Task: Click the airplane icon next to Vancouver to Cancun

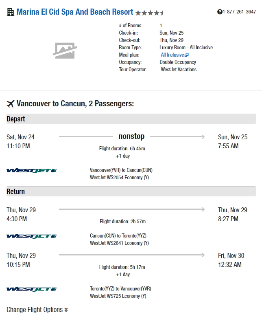Action: [x=11, y=104]
